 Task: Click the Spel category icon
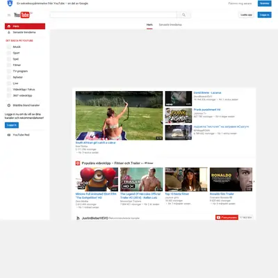[x=9, y=59]
